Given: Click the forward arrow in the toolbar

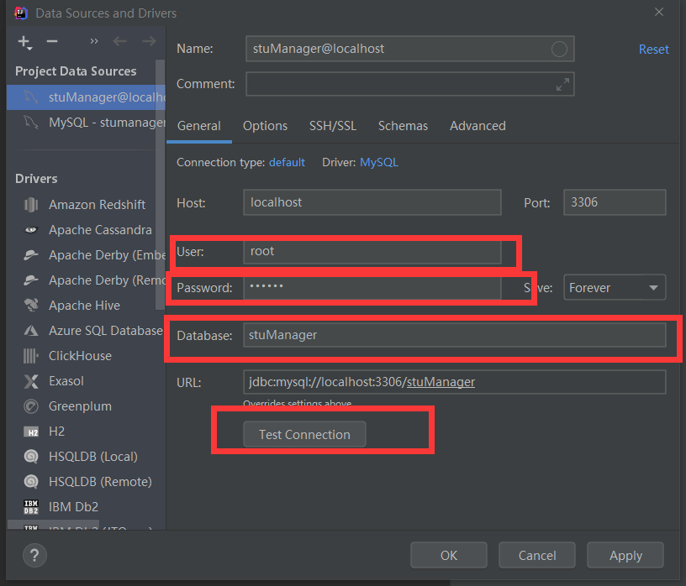Looking at the screenshot, I should (x=149, y=41).
